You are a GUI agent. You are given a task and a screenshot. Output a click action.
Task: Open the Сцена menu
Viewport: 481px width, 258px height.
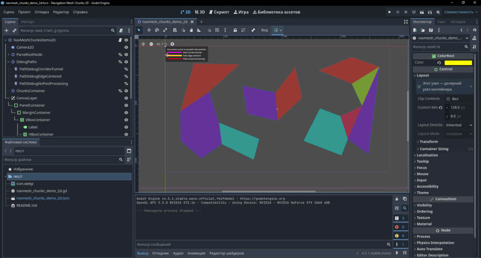pyautogui.click(x=8, y=12)
